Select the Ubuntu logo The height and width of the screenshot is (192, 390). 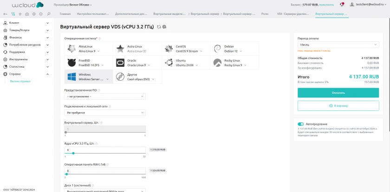pyautogui.click(x=169, y=63)
